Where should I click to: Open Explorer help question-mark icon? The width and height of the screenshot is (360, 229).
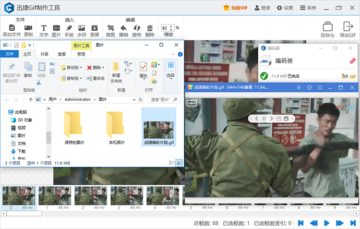(x=180, y=54)
